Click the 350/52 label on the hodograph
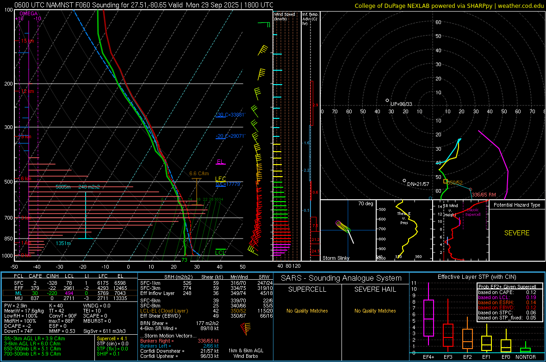The width and height of the screenshot is (546, 362). pos(455,183)
